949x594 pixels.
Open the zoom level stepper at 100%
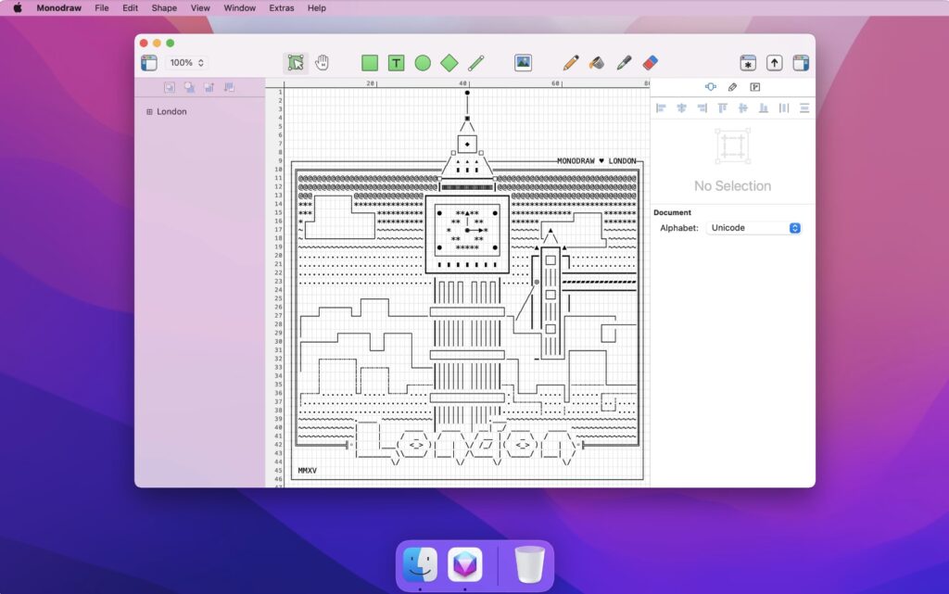pyautogui.click(x=185, y=63)
